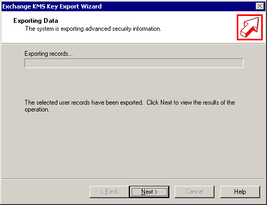
Task: Close the Exchange KMS Key Export Wizard
Action: 260,6
